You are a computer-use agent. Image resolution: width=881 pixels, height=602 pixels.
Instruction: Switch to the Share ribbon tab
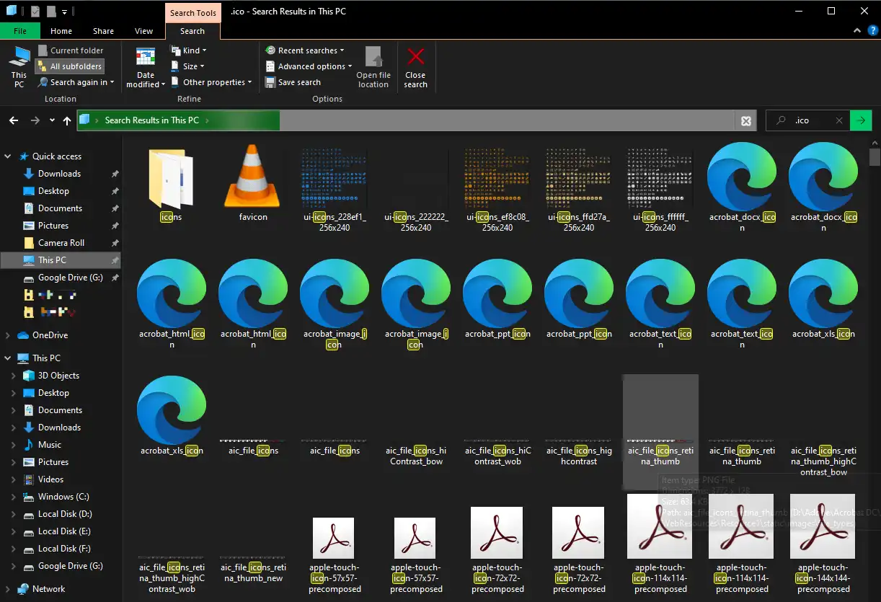tap(103, 31)
